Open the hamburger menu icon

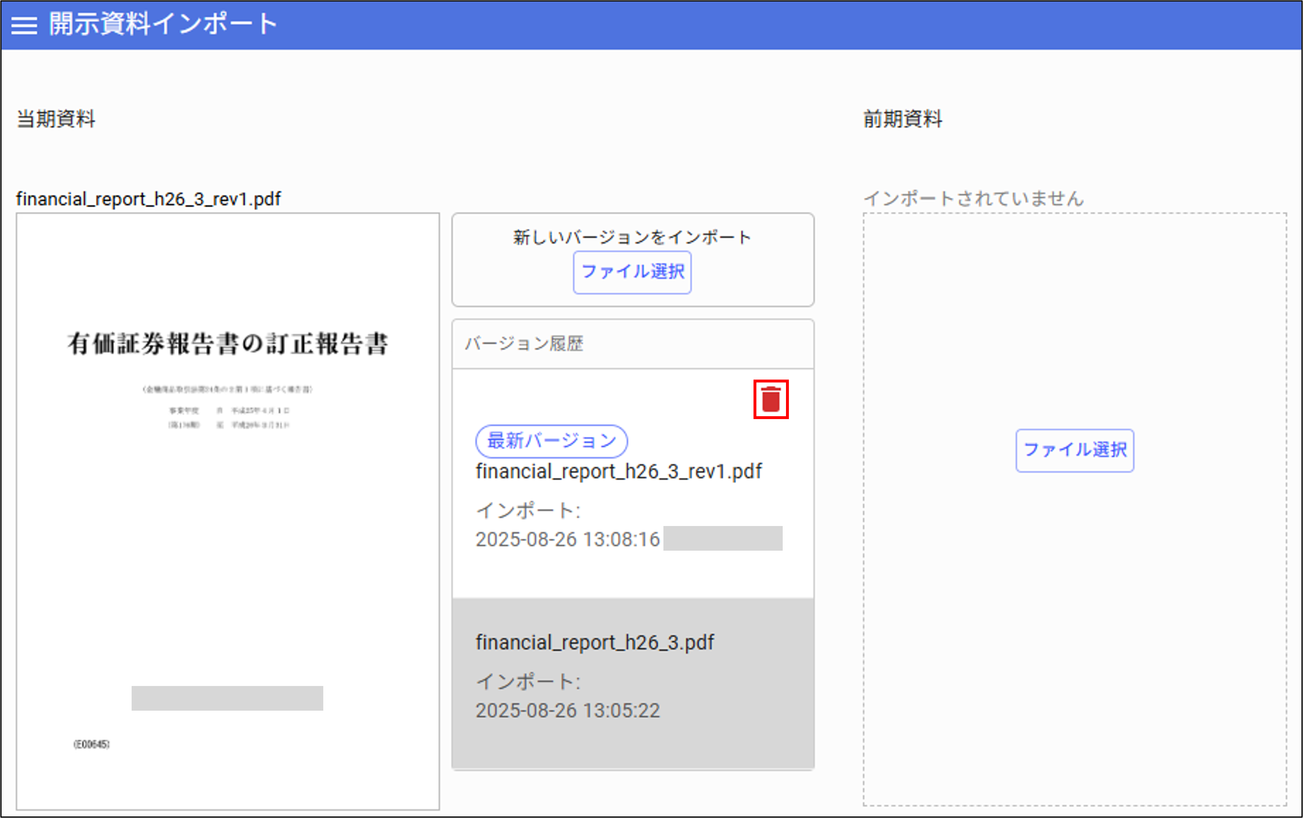[24, 25]
